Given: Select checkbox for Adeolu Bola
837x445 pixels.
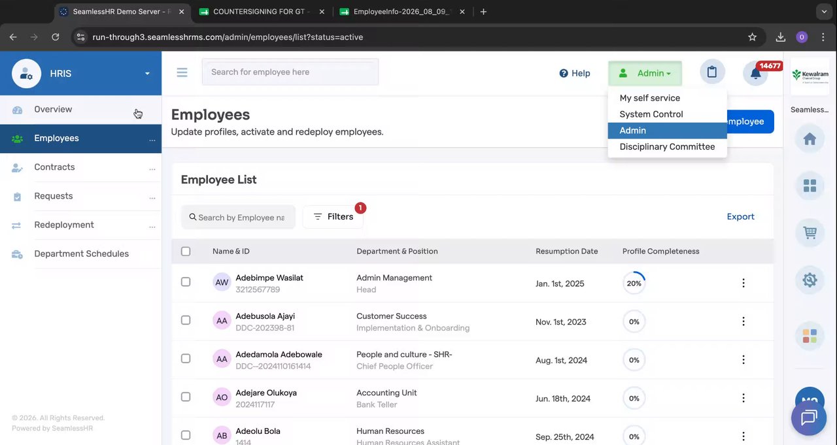Looking at the screenshot, I should click(186, 435).
